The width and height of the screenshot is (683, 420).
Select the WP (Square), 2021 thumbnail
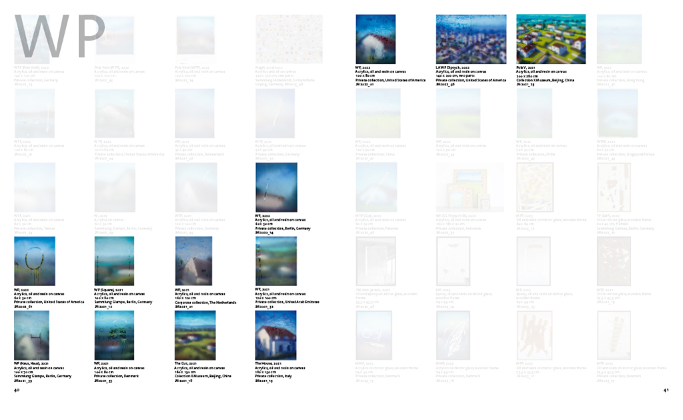114,261
